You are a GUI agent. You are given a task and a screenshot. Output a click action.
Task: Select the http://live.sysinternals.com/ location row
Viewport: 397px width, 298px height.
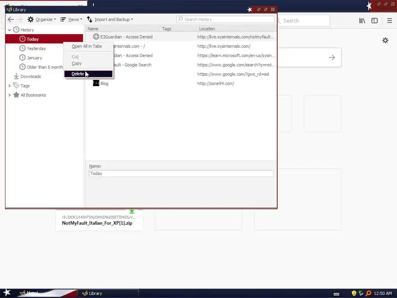224,47
